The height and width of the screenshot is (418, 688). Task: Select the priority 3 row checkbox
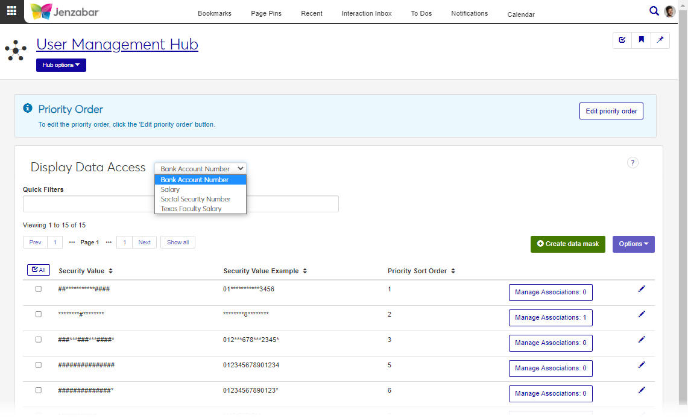pyautogui.click(x=39, y=340)
